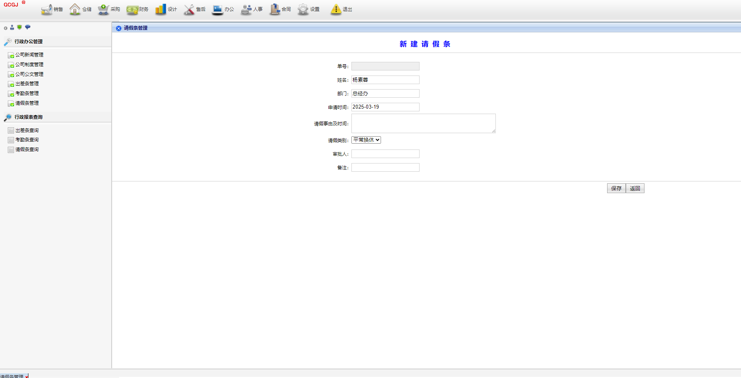Click the blue chat bubble sidebar icon
Image resolution: width=741 pixels, height=378 pixels.
[28, 27]
